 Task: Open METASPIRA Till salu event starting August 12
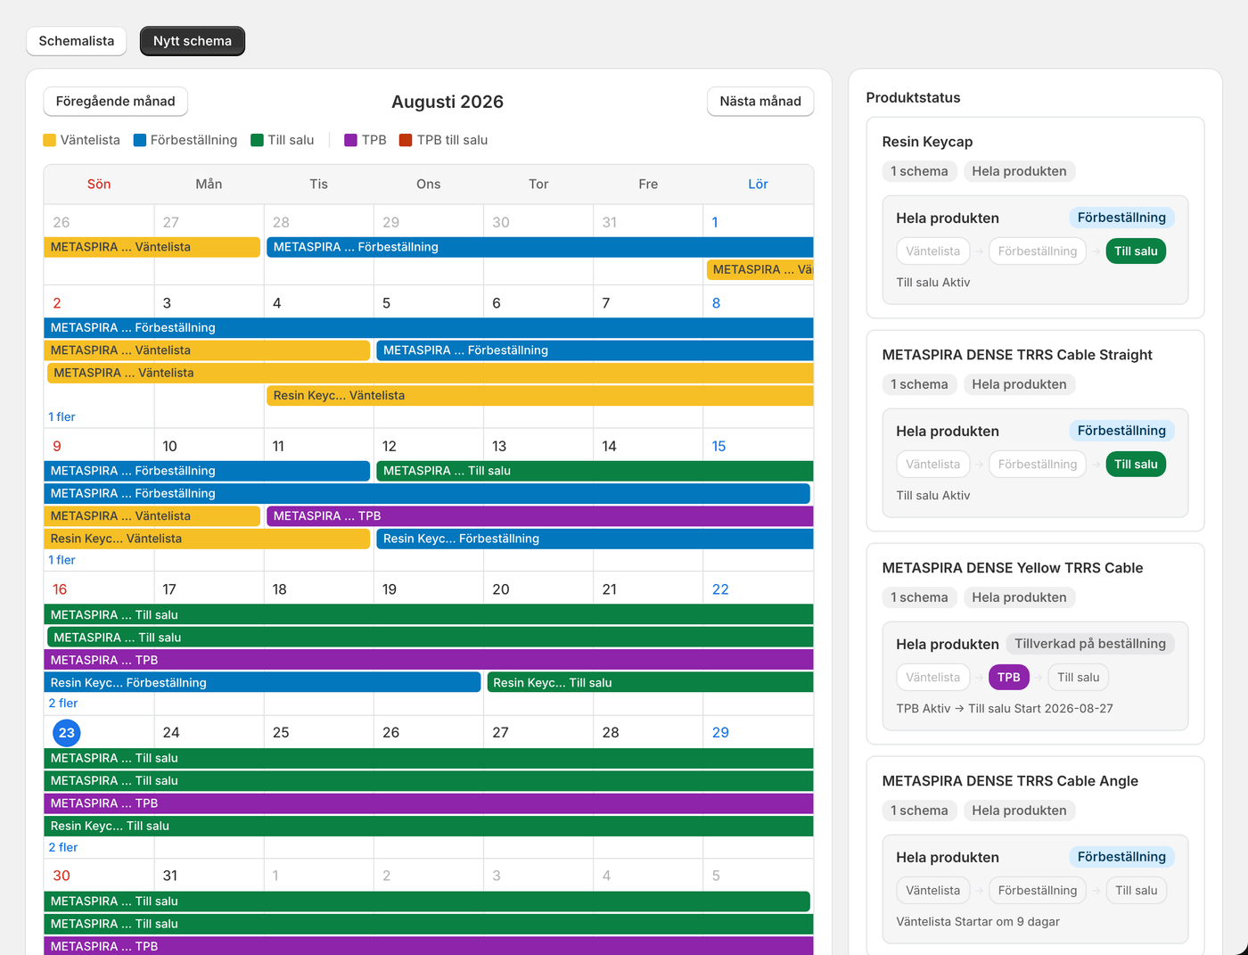[x=595, y=471]
